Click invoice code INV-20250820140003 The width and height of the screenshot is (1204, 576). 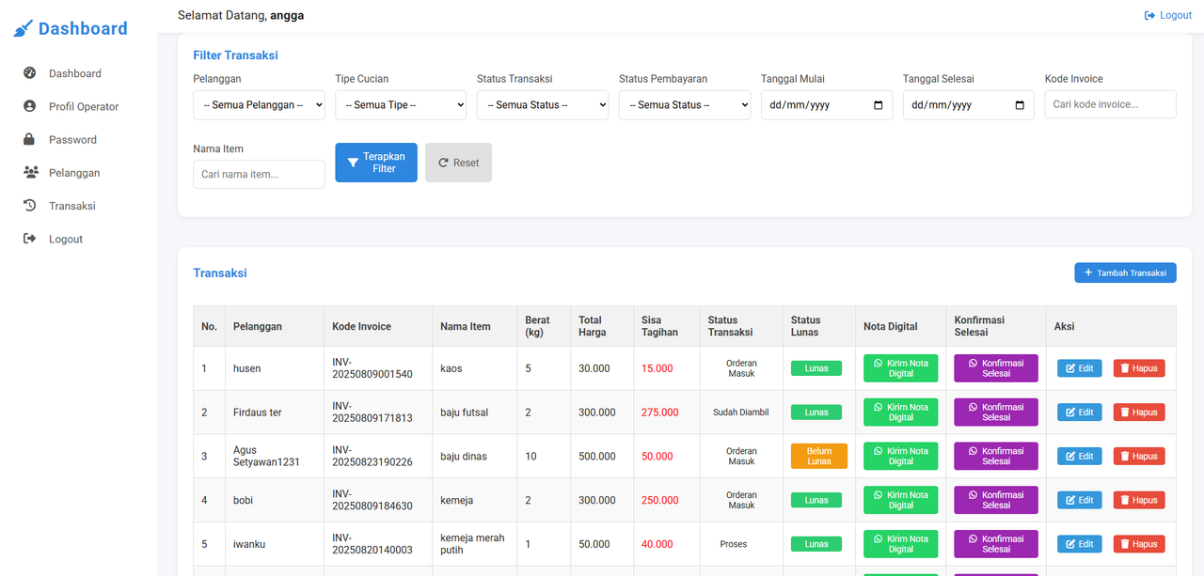click(372, 544)
